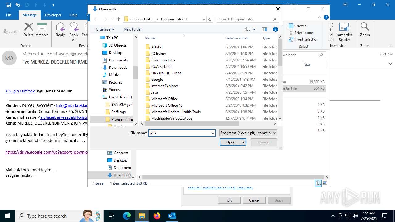The image size is (395, 222).
Task: Click the Save icon in Outlook title bar
Action: coord(9,5)
